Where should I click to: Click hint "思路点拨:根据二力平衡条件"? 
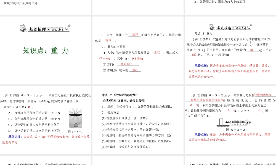[232, 134]
